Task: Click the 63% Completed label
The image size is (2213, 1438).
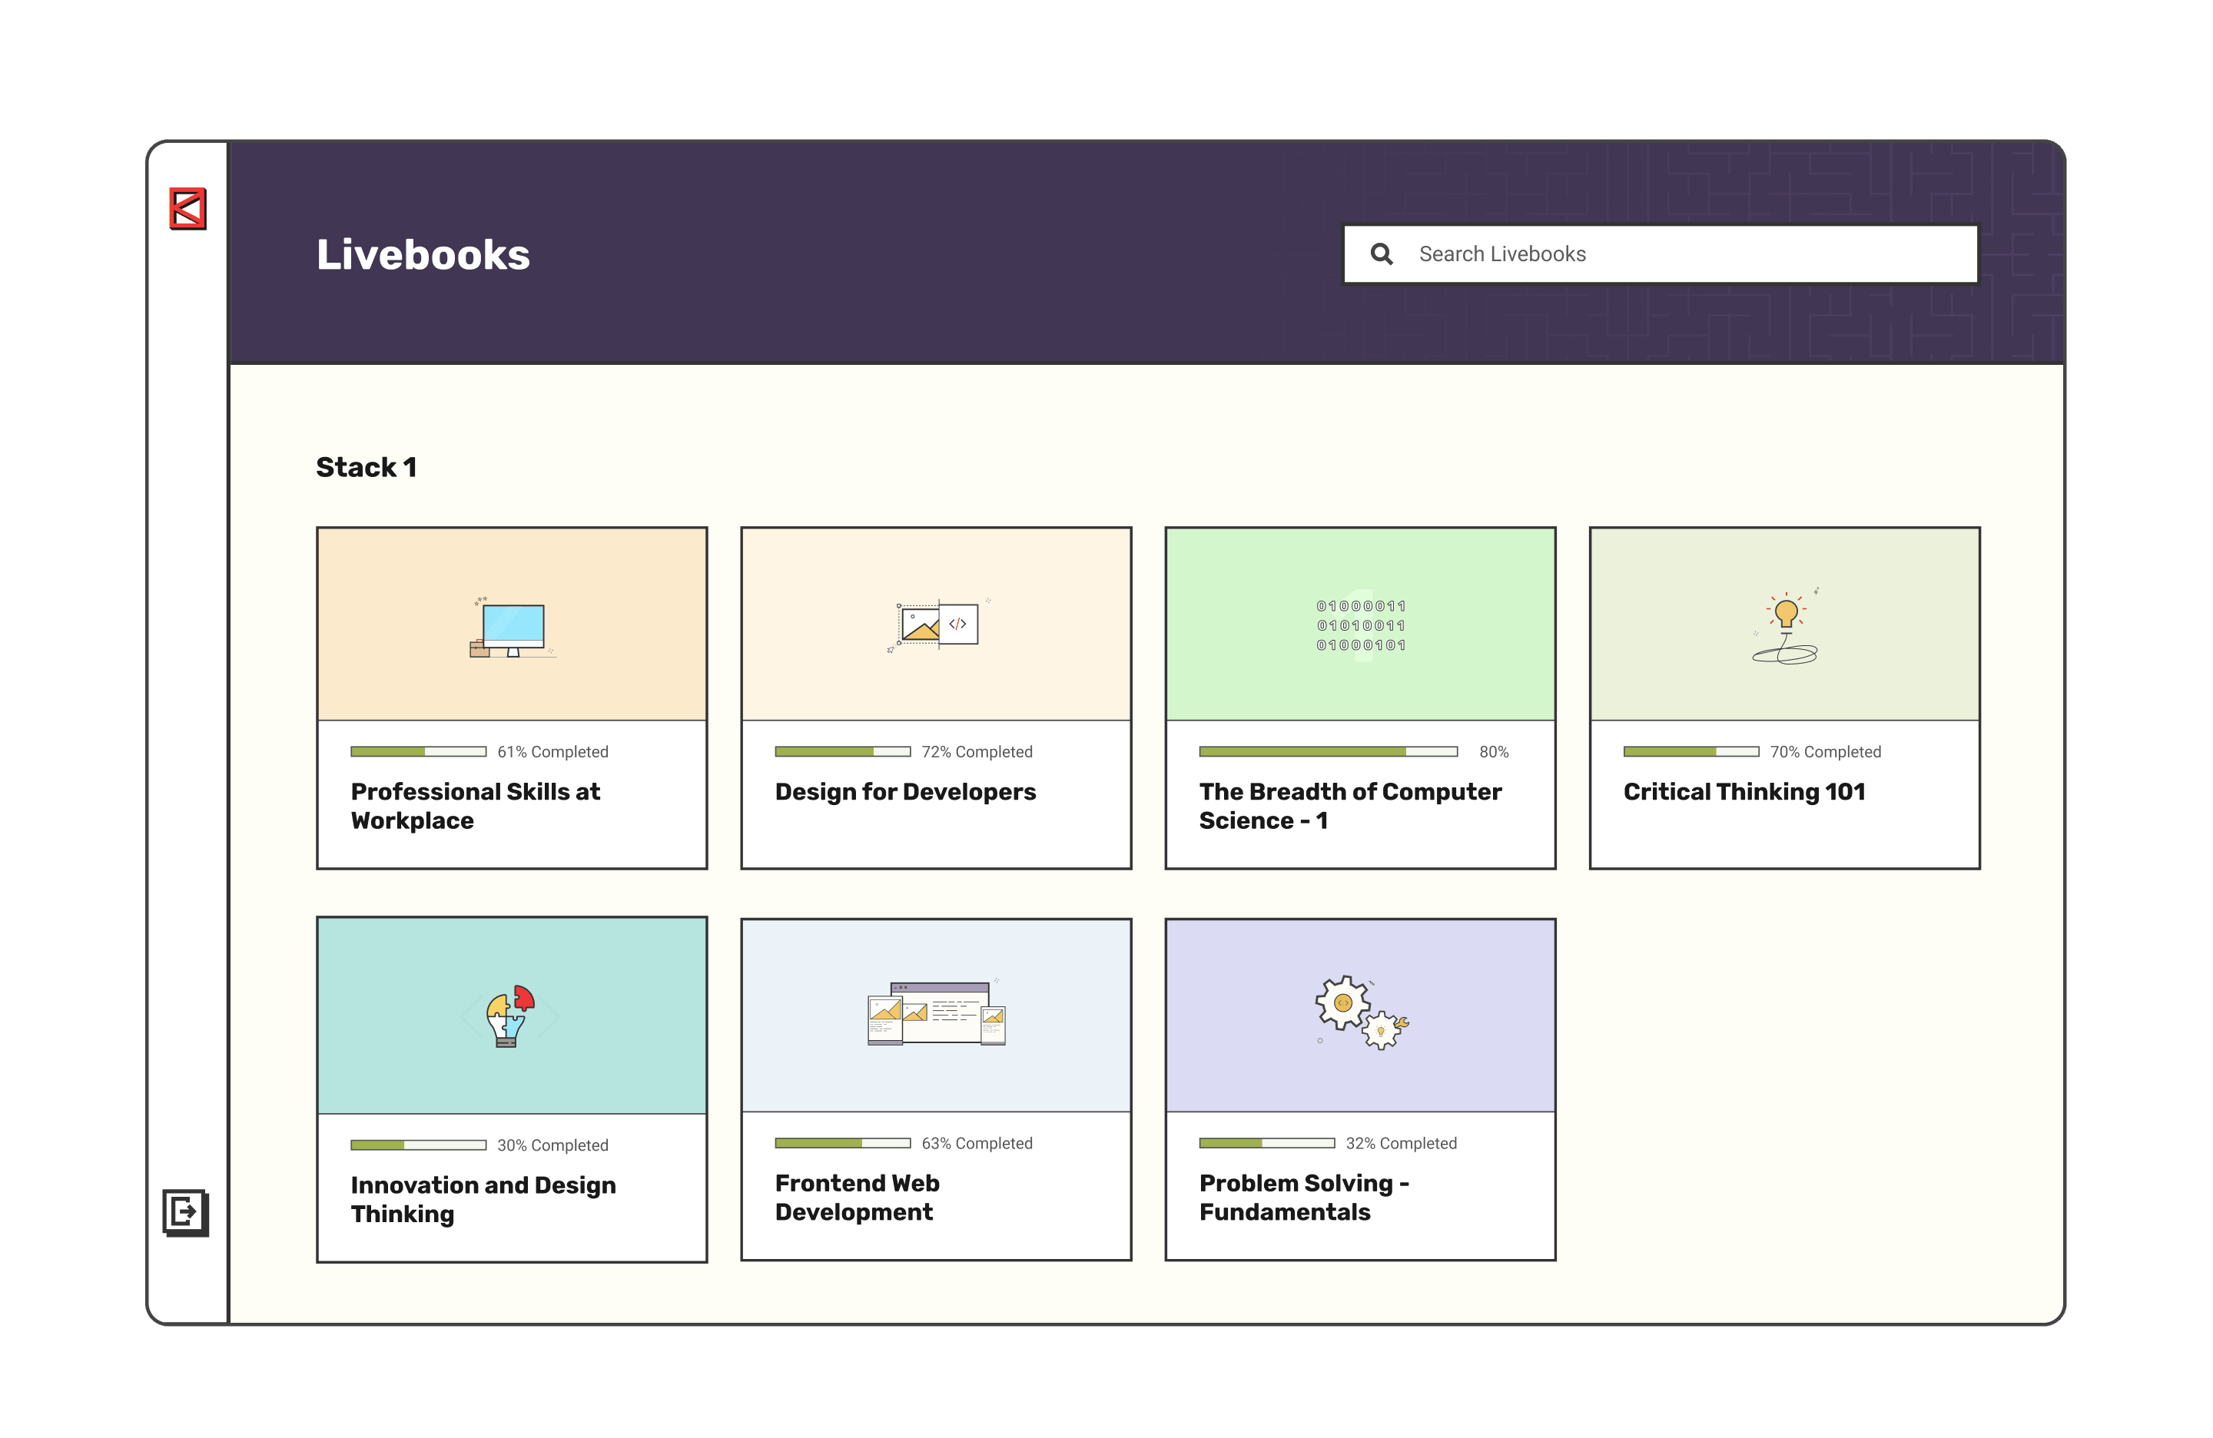Action: [977, 1143]
